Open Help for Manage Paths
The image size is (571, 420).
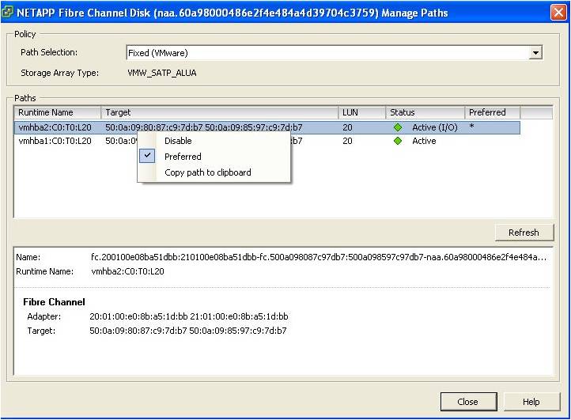click(x=531, y=401)
